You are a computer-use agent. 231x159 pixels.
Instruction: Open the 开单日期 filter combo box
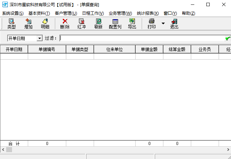[x=25, y=38]
